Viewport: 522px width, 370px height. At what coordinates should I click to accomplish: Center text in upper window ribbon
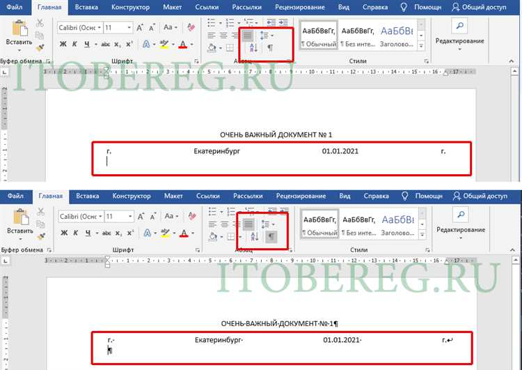point(223,36)
